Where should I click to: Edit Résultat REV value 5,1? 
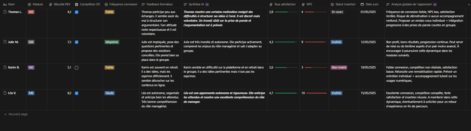tap(69, 67)
